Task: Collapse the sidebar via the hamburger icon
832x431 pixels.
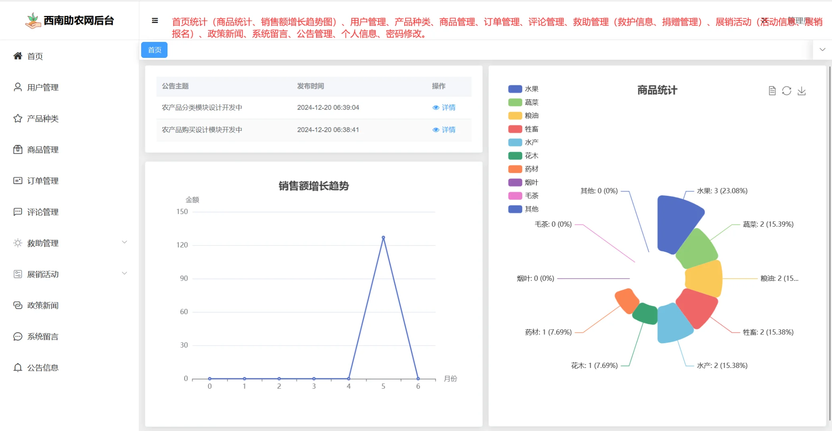Action: click(155, 20)
